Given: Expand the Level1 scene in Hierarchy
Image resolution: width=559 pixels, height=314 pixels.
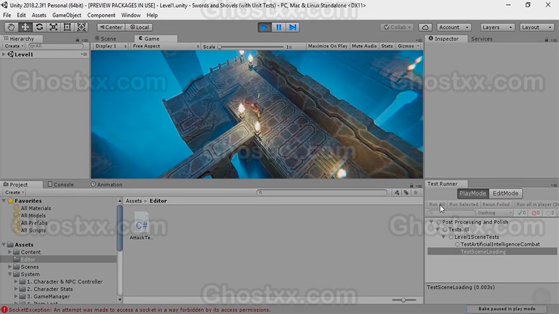Looking at the screenshot, I should point(4,55).
